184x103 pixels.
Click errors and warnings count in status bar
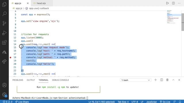[x=7, y=102]
